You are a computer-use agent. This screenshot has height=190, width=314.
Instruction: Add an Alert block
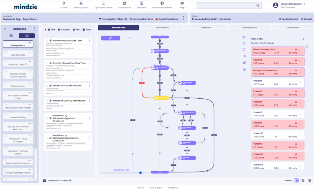tap(77, 29)
